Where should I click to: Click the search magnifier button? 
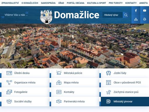click(126, 15)
